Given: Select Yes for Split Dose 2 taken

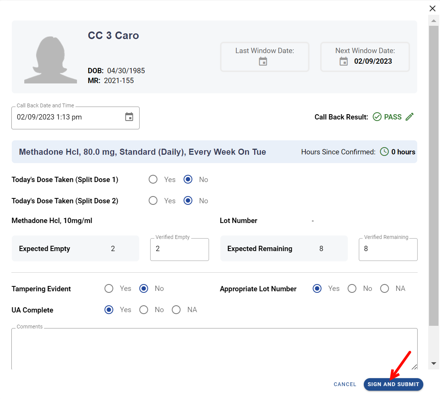Looking at the screenshot, I should click(x=153, y=201).
